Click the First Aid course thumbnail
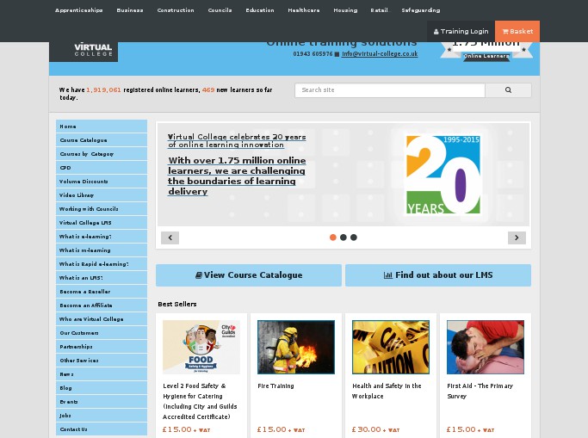Viewport: 588px width, 438px height. [x=486, y=347]
